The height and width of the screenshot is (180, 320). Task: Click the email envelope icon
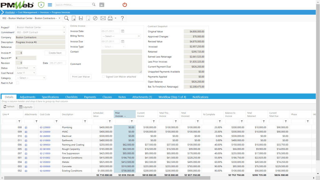pos(103,18)
